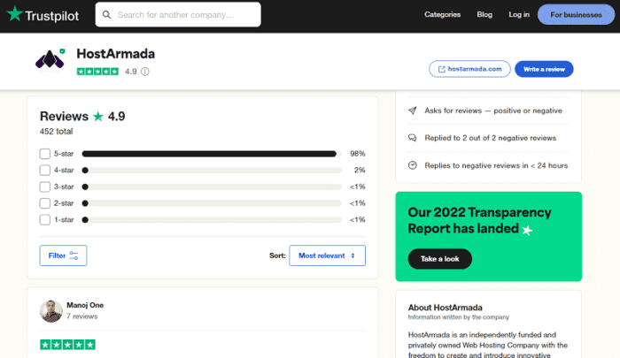
Task: Open the Most relevant sort dropdown
Action: click(x=328, y=255)
